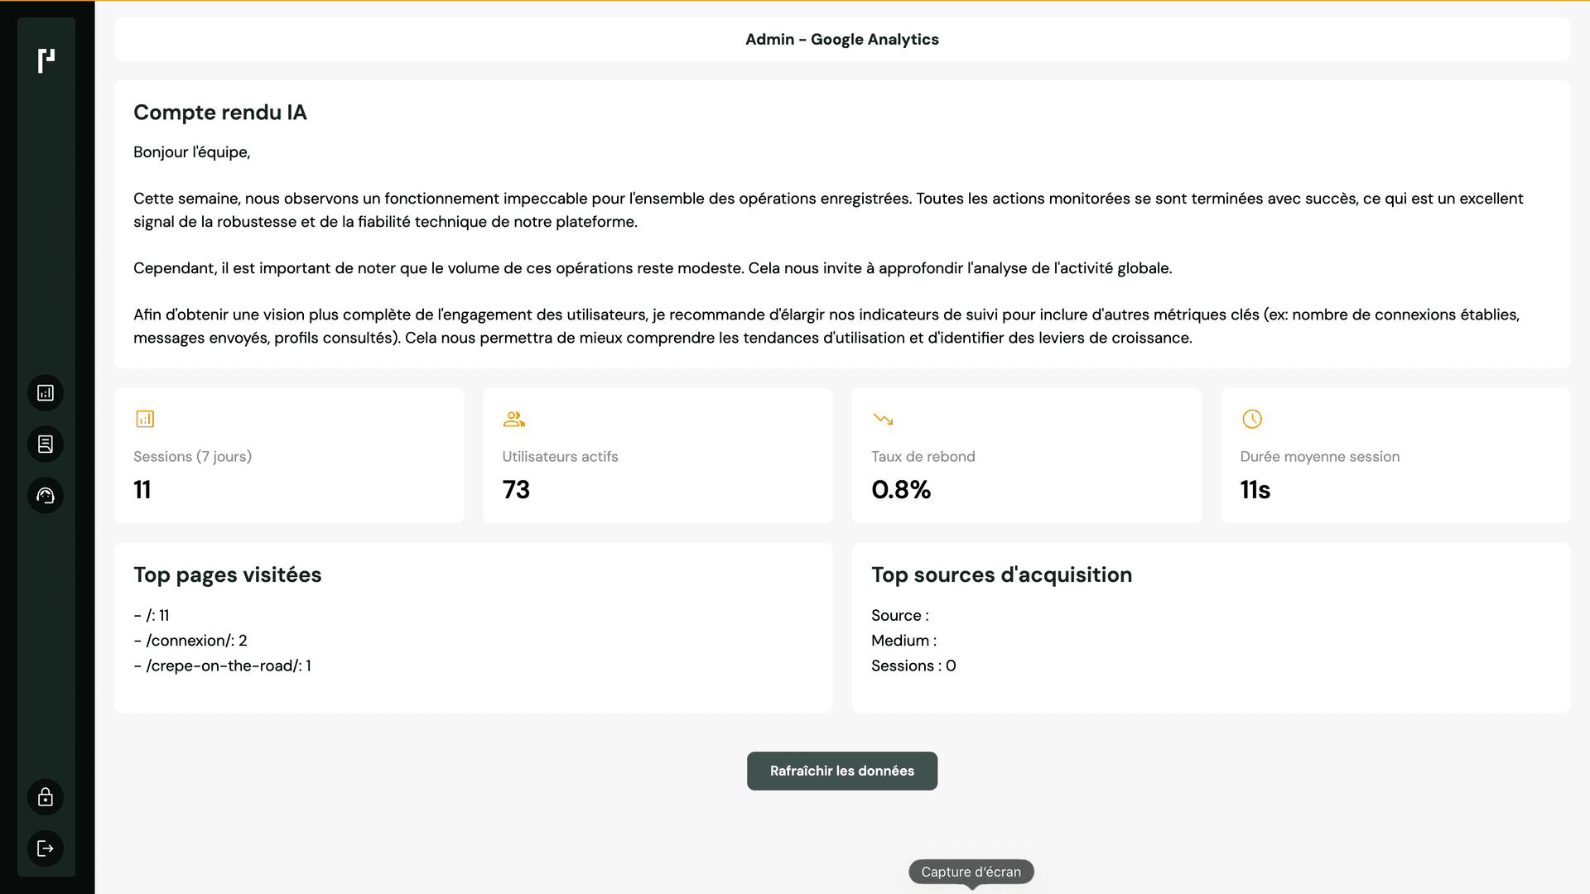Click the Durée moyenne session clock icon
Screen dimensions: 1590x894
[x=1251, y=419]
